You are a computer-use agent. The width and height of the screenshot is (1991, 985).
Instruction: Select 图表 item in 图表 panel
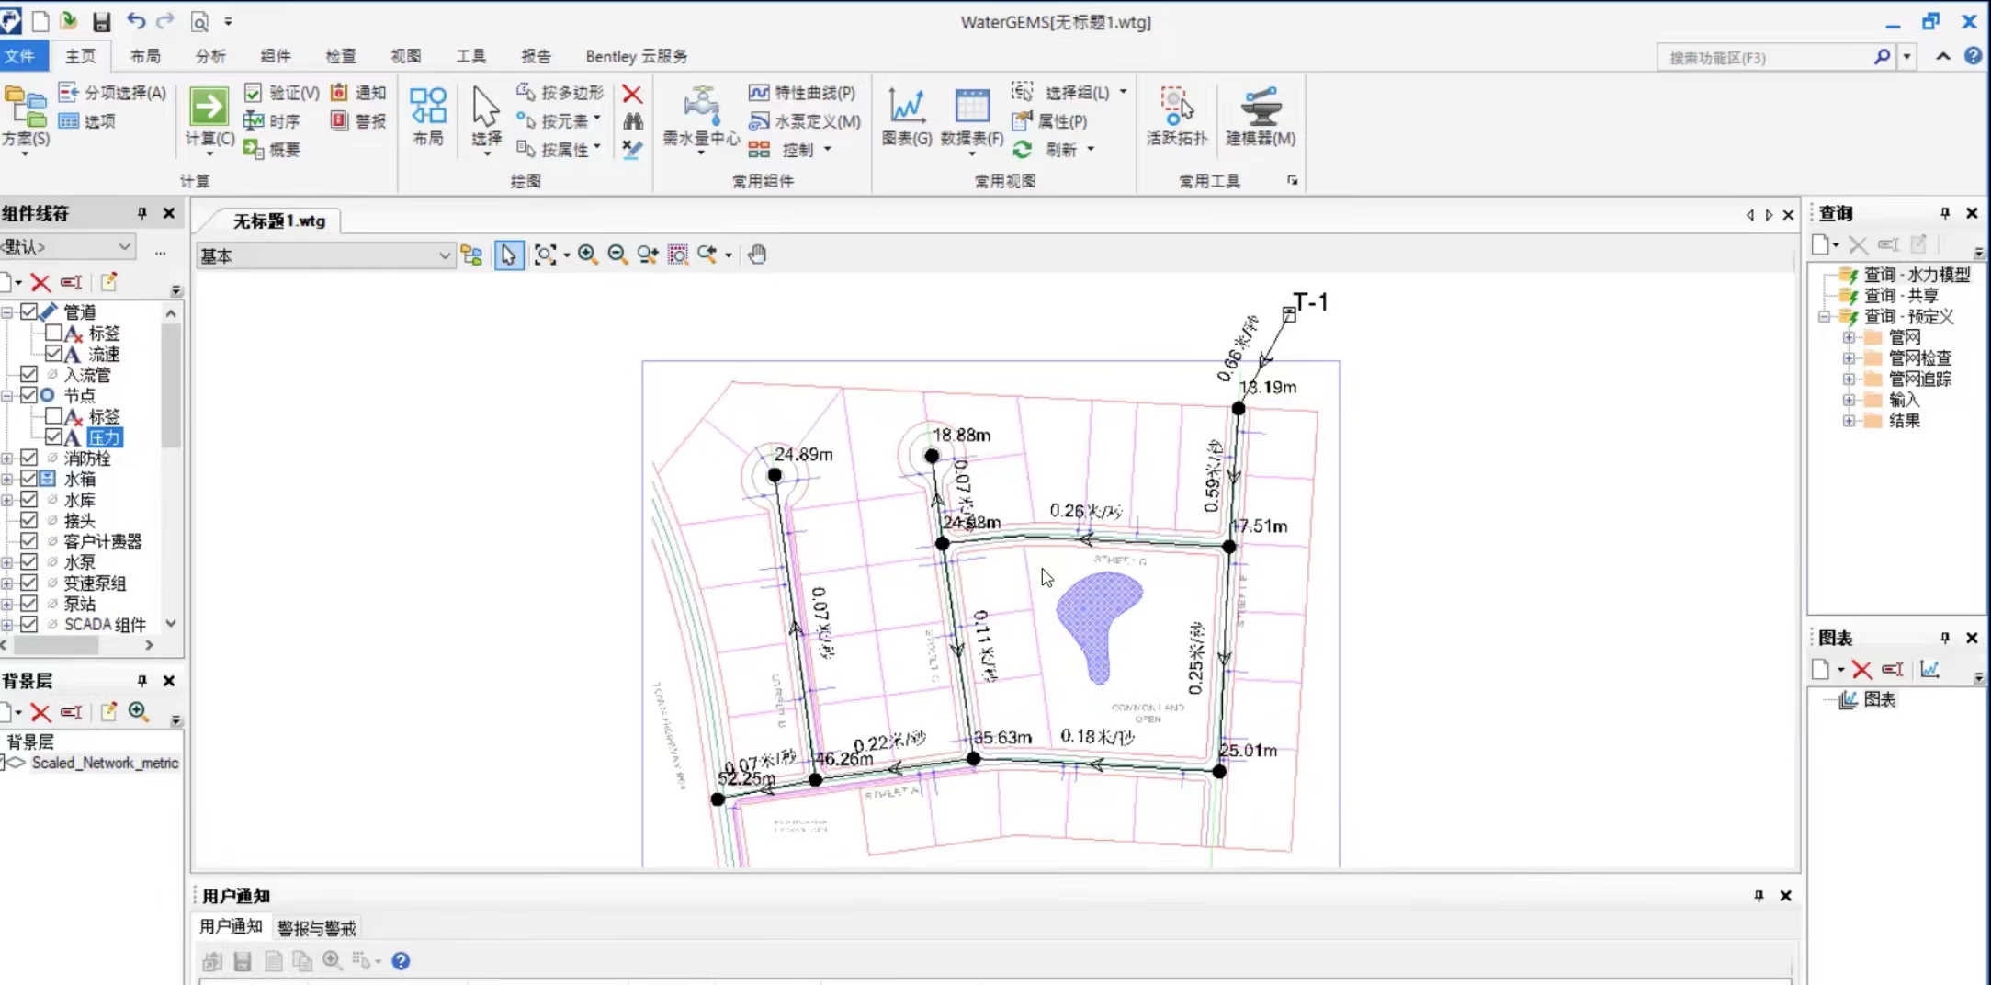pos(1879,699)
